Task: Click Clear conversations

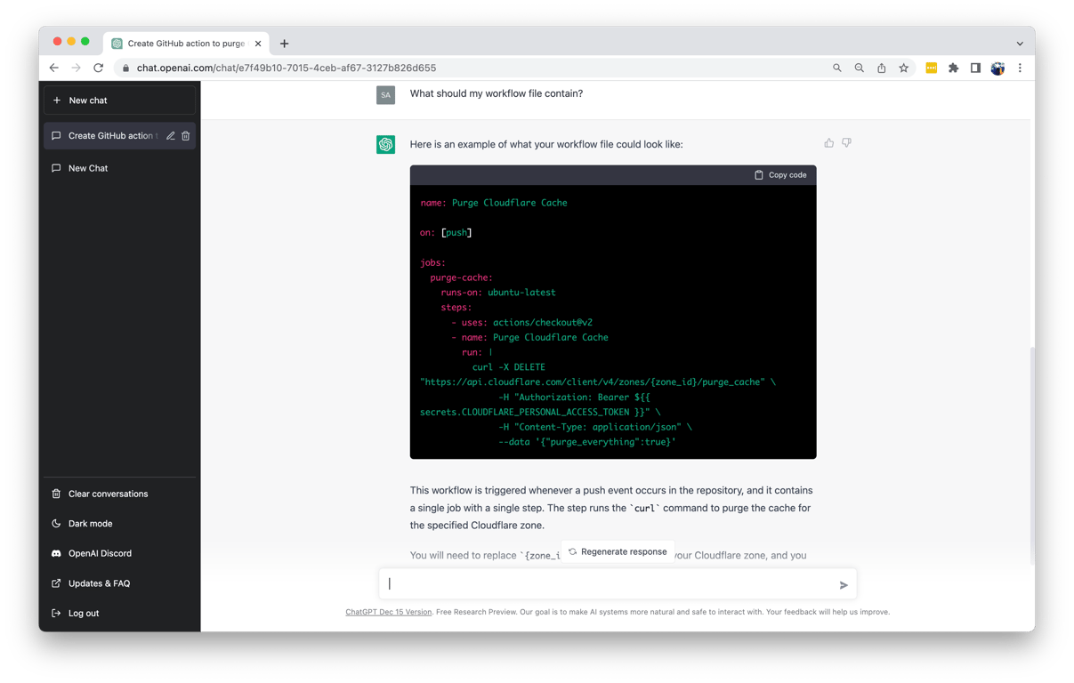Action: tap(119, 494)
